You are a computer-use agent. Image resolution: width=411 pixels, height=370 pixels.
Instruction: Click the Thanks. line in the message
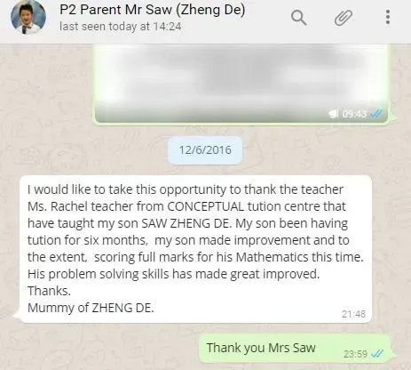[x=49, y=291]
